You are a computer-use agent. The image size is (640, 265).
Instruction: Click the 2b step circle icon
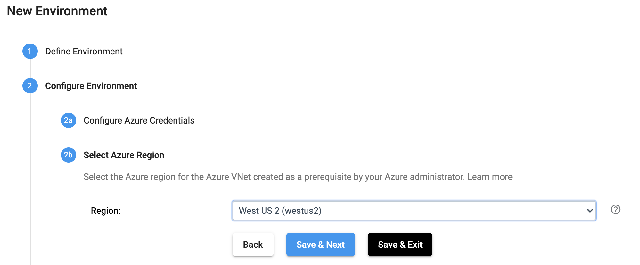pos(68,155)
